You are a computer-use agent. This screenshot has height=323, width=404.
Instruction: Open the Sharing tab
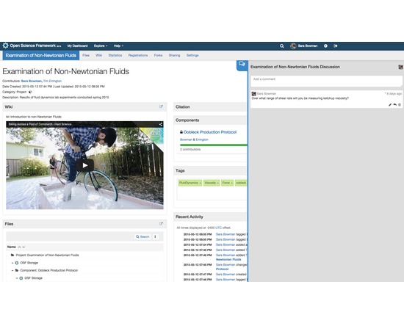[174, 55]
